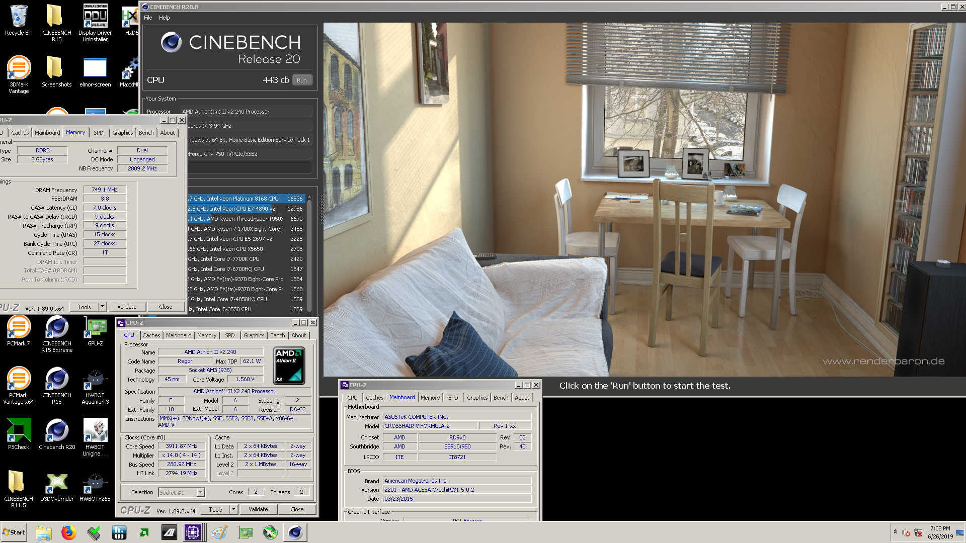The image size is (966, 543).
Task: Switch to CPU-Z taskbar icon
Action: pos(193,532)
